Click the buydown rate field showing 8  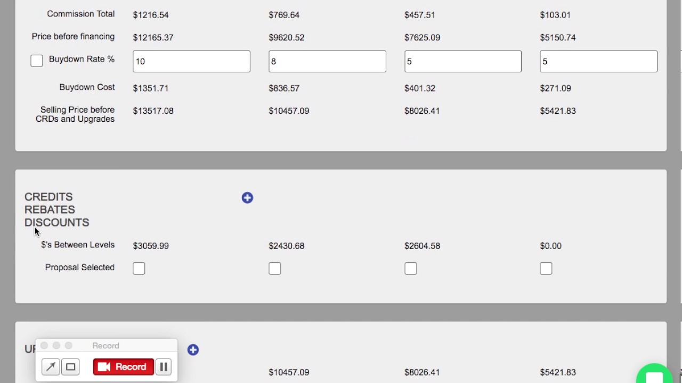[x=327, y=62]
